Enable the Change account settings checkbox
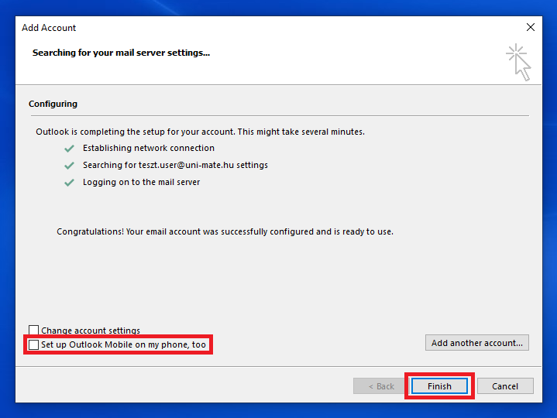 (x=33, y=331)
